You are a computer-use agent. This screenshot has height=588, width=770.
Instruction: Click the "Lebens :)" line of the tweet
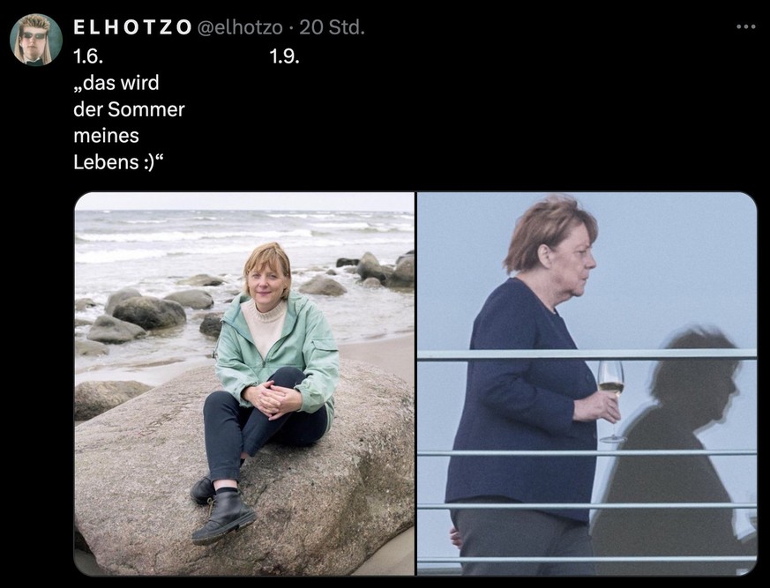[118, 161]
